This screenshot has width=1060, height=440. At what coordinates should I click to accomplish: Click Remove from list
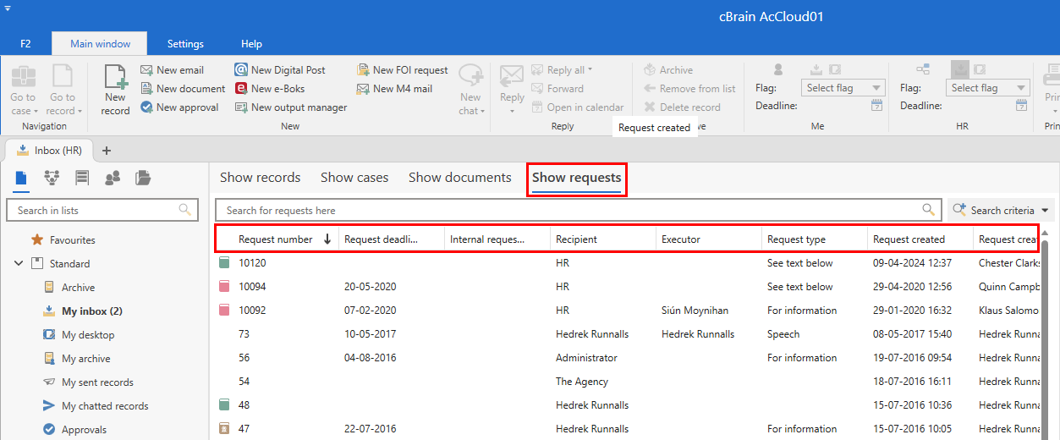tap(689, 89)
